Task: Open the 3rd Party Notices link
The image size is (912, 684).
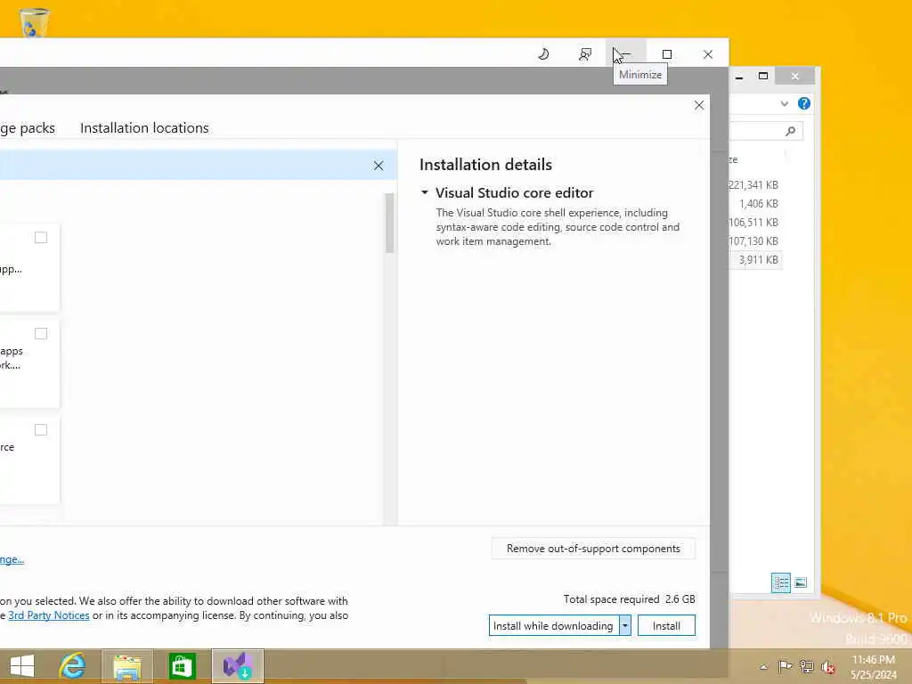Action: tap(49, 615)
